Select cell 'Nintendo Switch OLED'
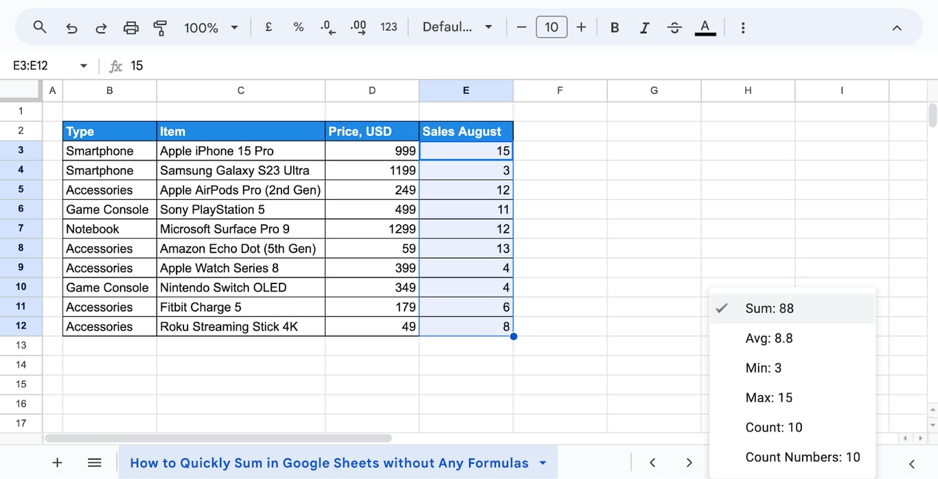 tap(241, 288)
